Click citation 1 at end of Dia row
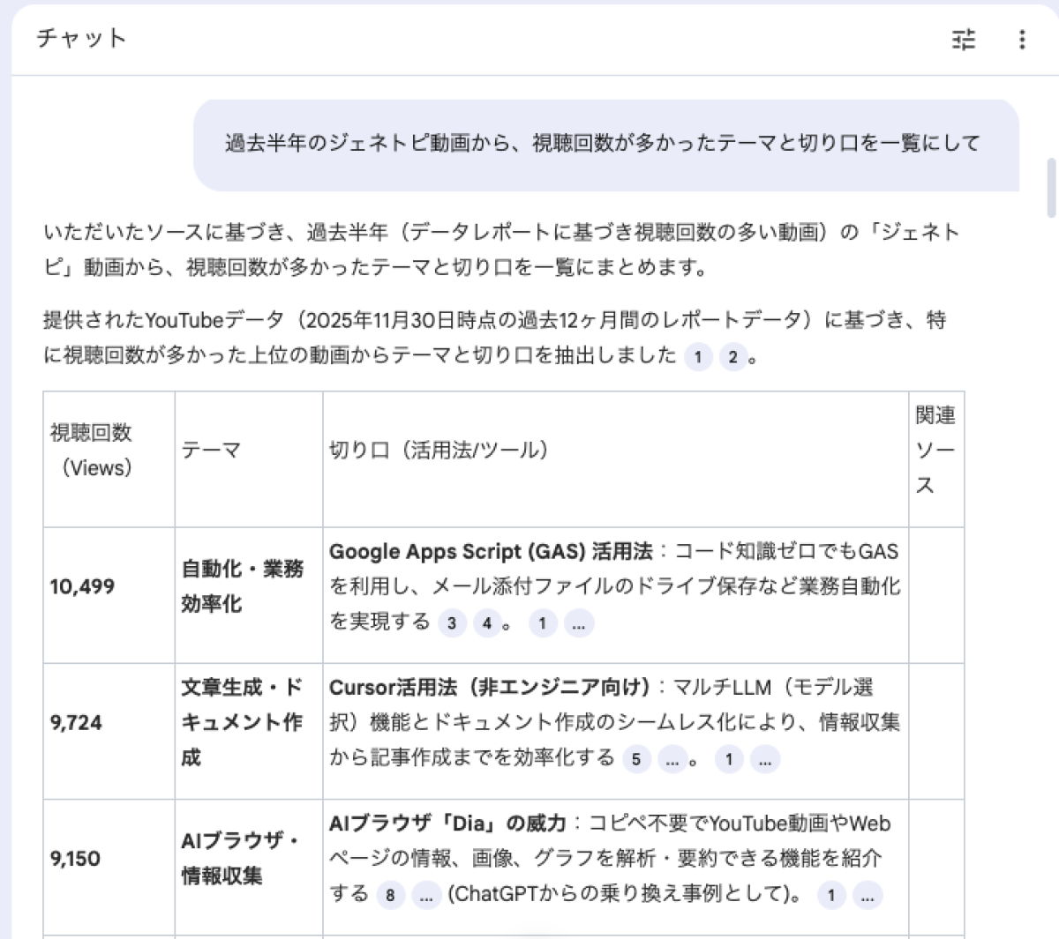The height and width of the screenshot is (939, 1059). [830, 896]
